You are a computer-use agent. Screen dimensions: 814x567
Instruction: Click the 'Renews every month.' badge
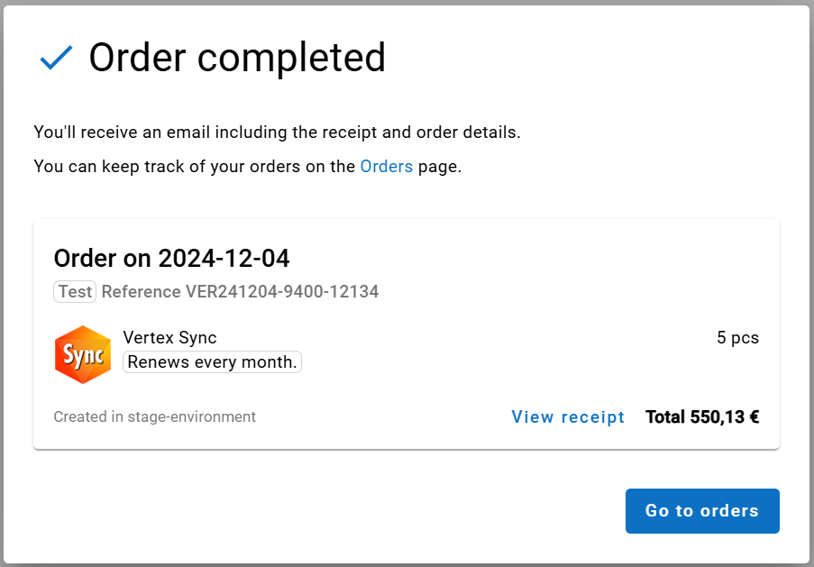pyautogui.click(x=212, y=361)
